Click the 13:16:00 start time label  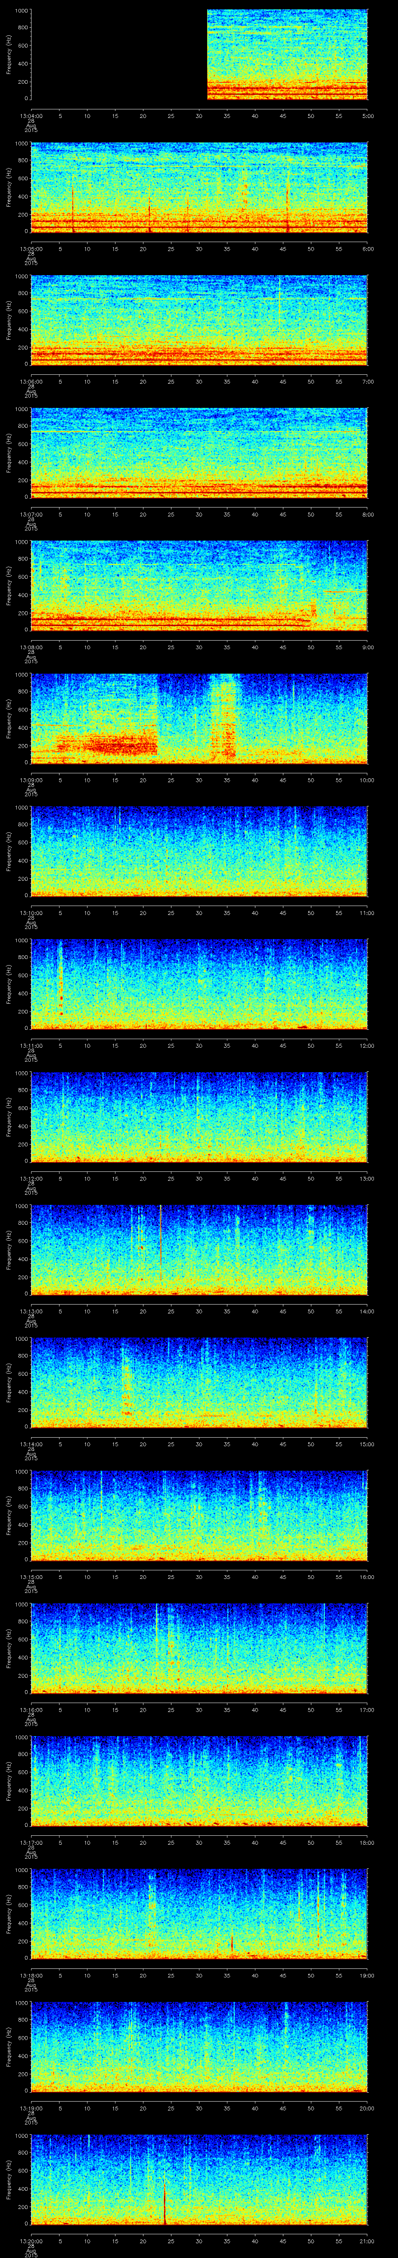pyautogui.click(x=31, y=1709)
